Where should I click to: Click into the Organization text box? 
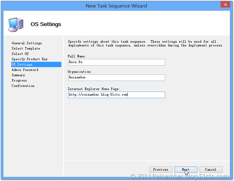pyautogui.click(x=117, y=77)
